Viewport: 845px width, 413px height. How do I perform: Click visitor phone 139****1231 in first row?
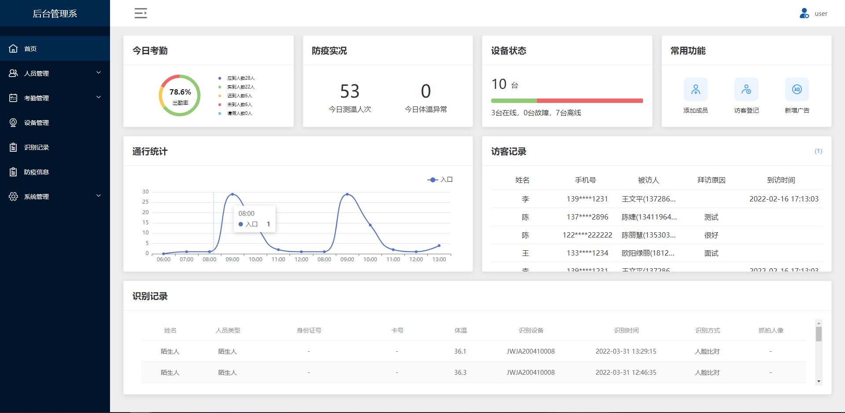click(x=587, y=199)
